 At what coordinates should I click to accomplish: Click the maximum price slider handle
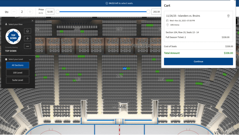point(148,12)
